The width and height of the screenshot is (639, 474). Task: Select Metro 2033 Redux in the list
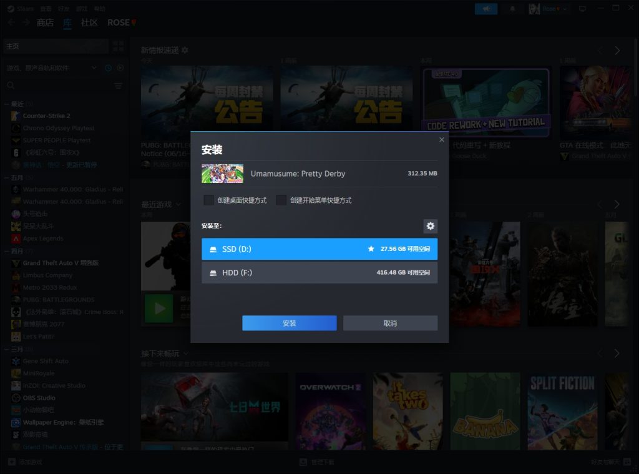click(x=50, y=287)
